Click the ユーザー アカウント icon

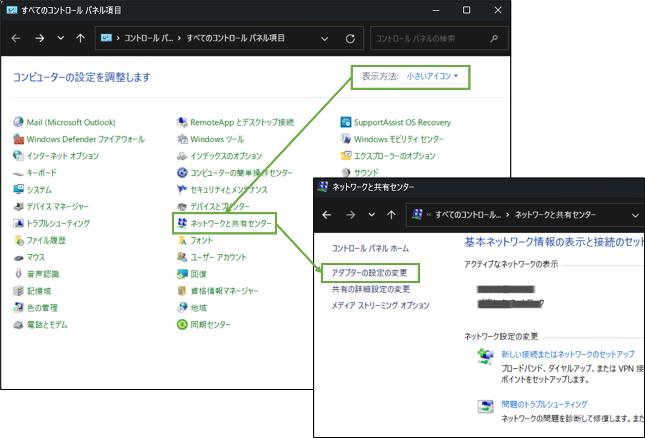(x=182, y=257)
